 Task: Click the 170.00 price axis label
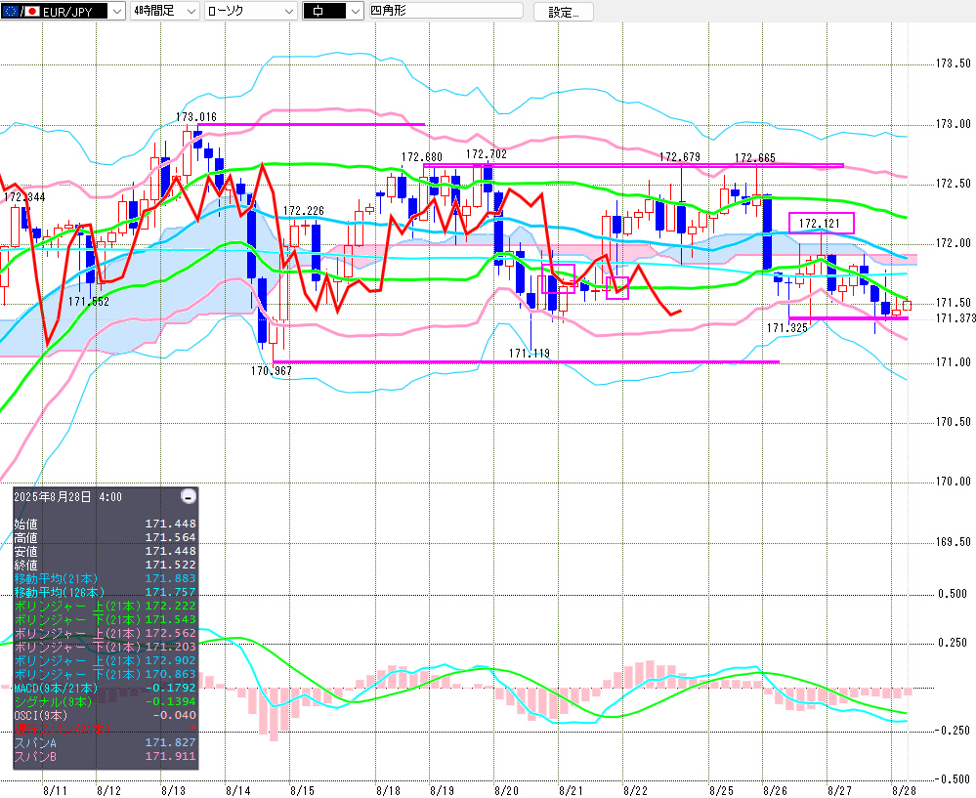(x=953, y=482)
